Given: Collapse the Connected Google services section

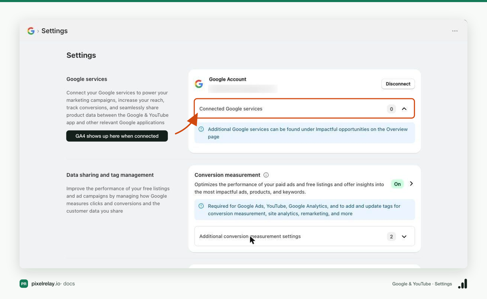Looking at the screenshot, I should click(404, 109).
